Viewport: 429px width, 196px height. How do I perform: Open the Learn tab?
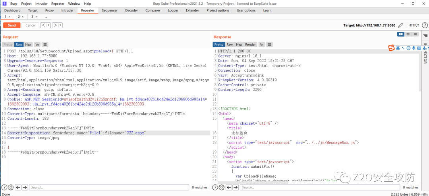click(267, 10)
